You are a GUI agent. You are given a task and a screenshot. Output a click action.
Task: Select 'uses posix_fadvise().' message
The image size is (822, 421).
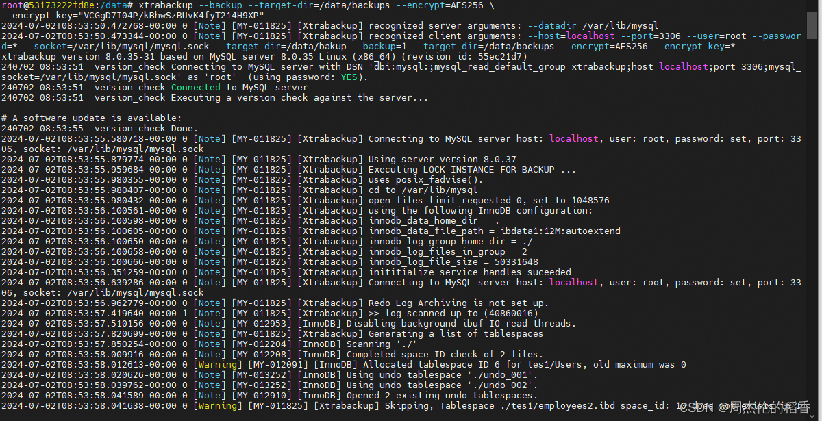tap(425, 179)
